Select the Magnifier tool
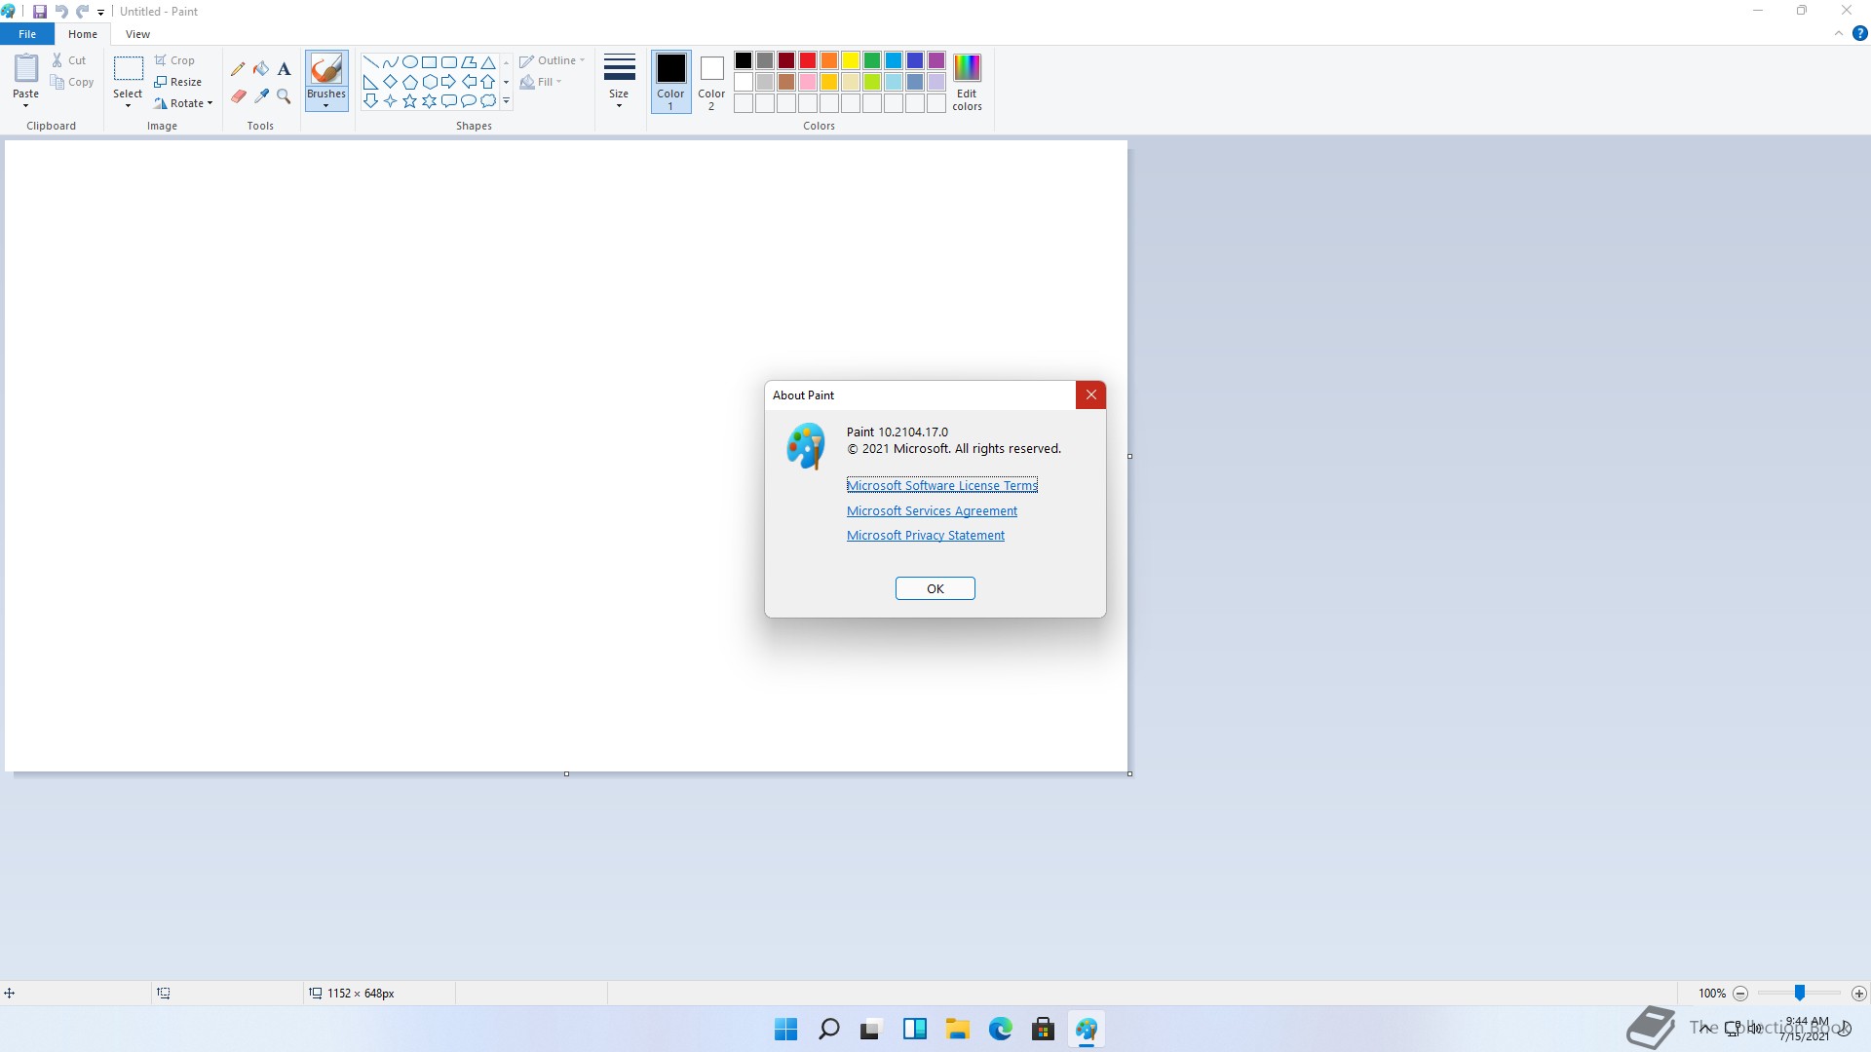The image size is (1871, 1052). 284,96
